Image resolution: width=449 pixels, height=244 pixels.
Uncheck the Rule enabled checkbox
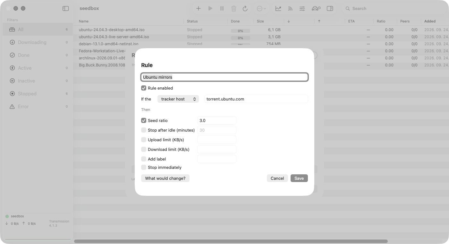pyautogui.click(x=144, y=88)
